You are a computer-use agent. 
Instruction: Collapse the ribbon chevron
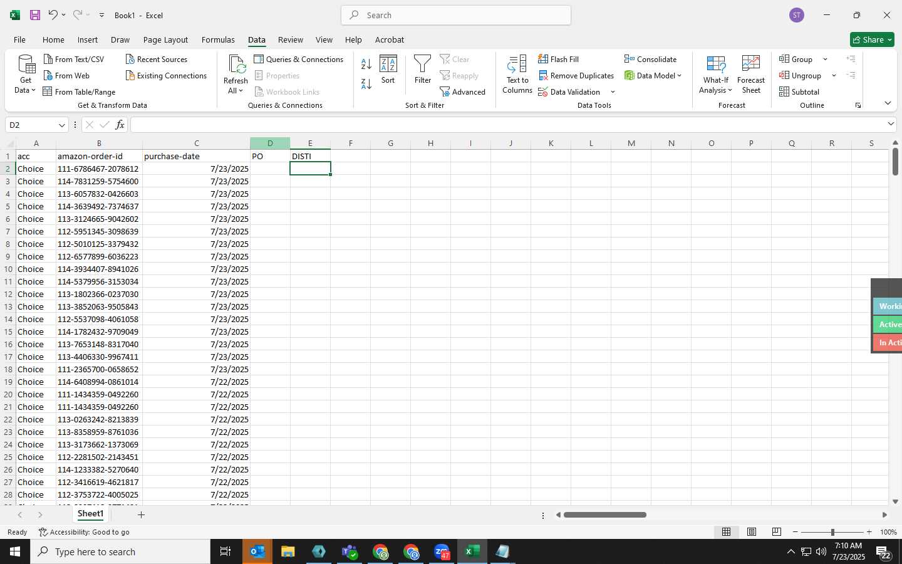point(888,103)
